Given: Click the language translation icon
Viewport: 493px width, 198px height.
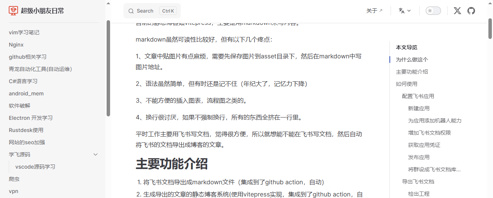Looking at the screenshot, I should 401,11.
